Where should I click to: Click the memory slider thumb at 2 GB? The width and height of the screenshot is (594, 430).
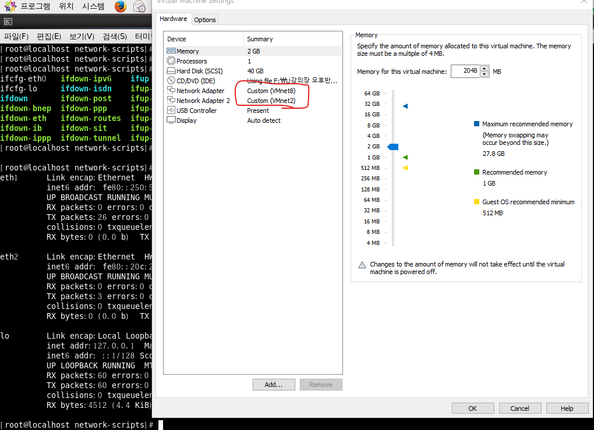click(393, 147)
